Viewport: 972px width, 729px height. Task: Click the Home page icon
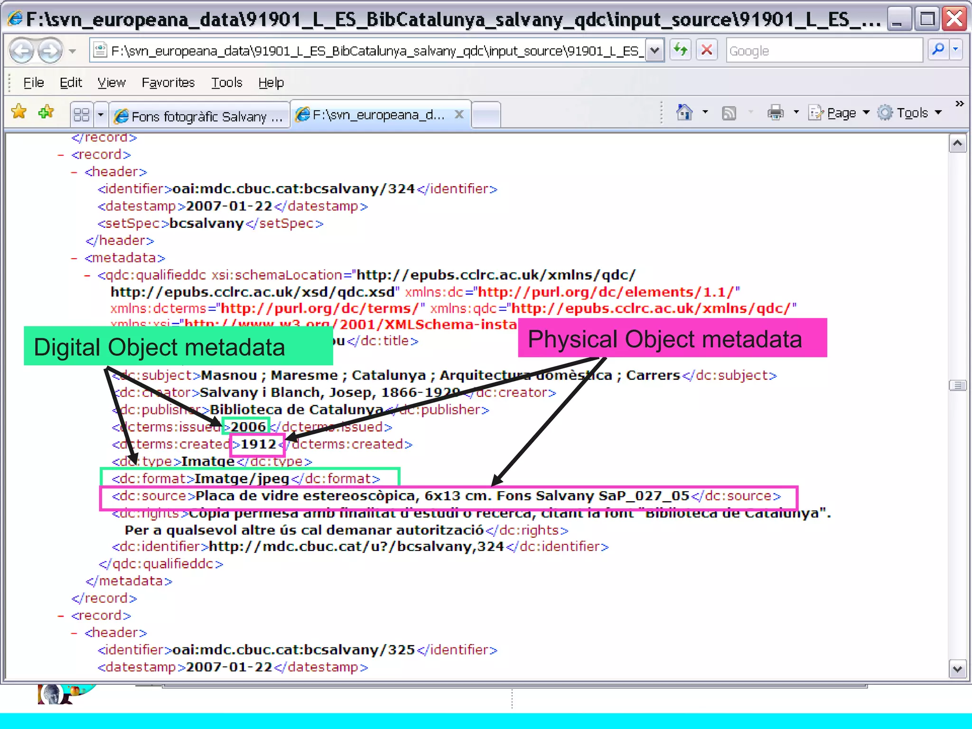(x=684, y=112)
